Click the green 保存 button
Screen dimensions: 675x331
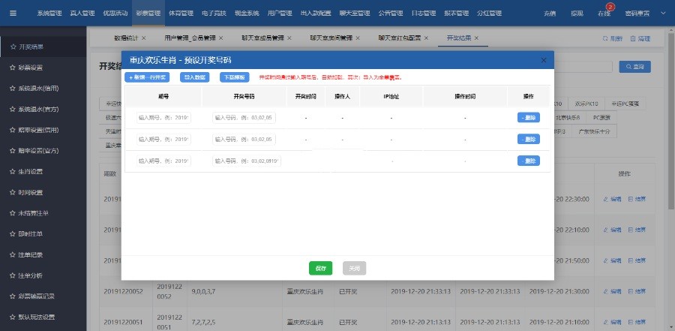(x=320, y=269)
